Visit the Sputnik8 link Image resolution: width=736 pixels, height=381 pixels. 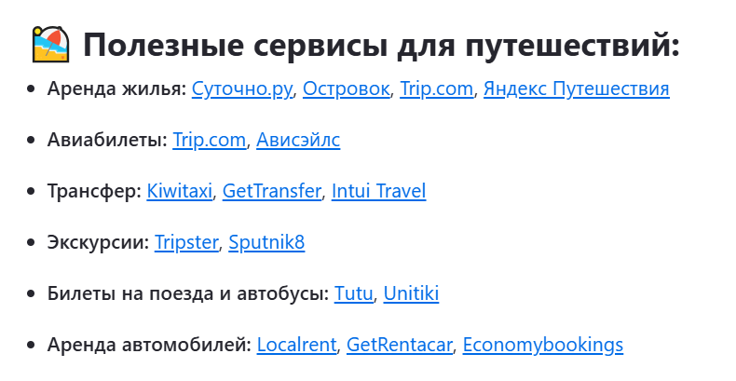coord(266,242)
